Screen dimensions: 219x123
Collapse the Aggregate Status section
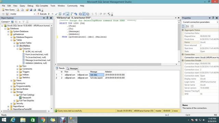(183, 30)
